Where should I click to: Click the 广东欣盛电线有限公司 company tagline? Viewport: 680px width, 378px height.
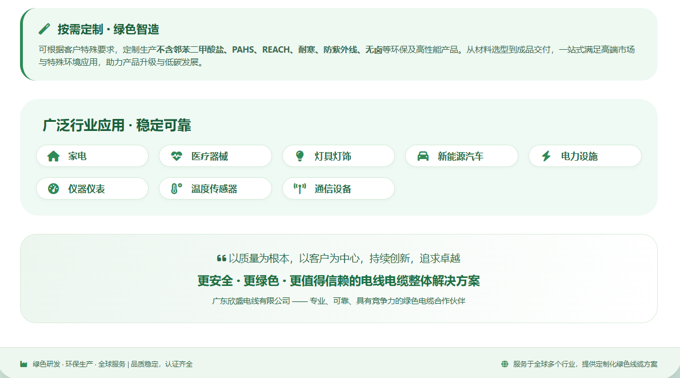click(x=338, y=301)
